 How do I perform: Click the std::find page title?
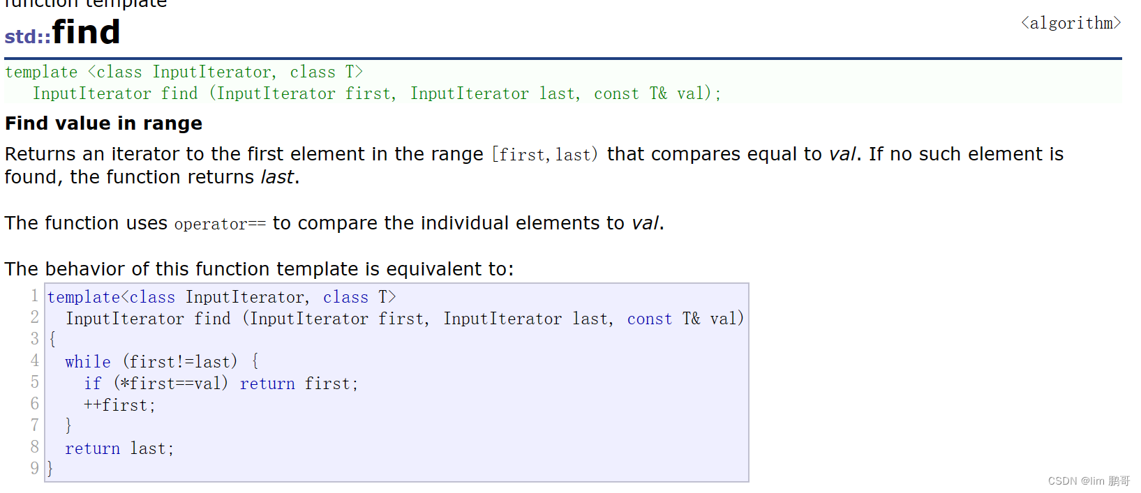coord(63,32)
